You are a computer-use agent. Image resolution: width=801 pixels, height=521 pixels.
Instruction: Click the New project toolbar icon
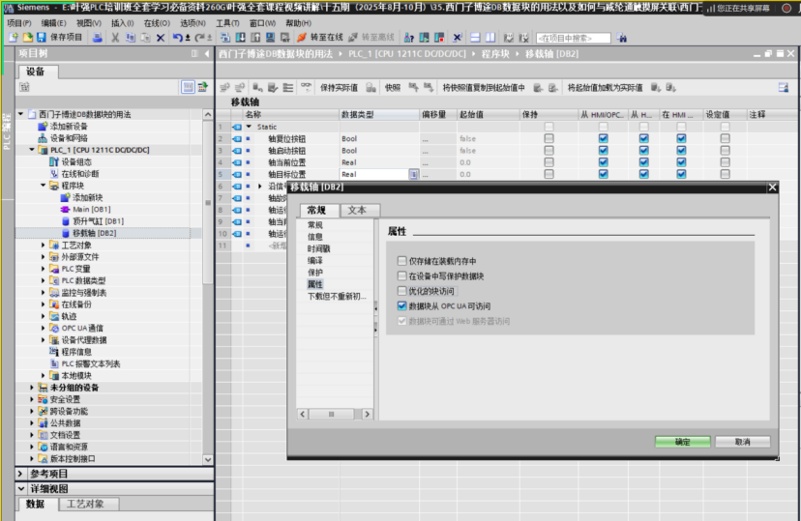pos(14,38)
